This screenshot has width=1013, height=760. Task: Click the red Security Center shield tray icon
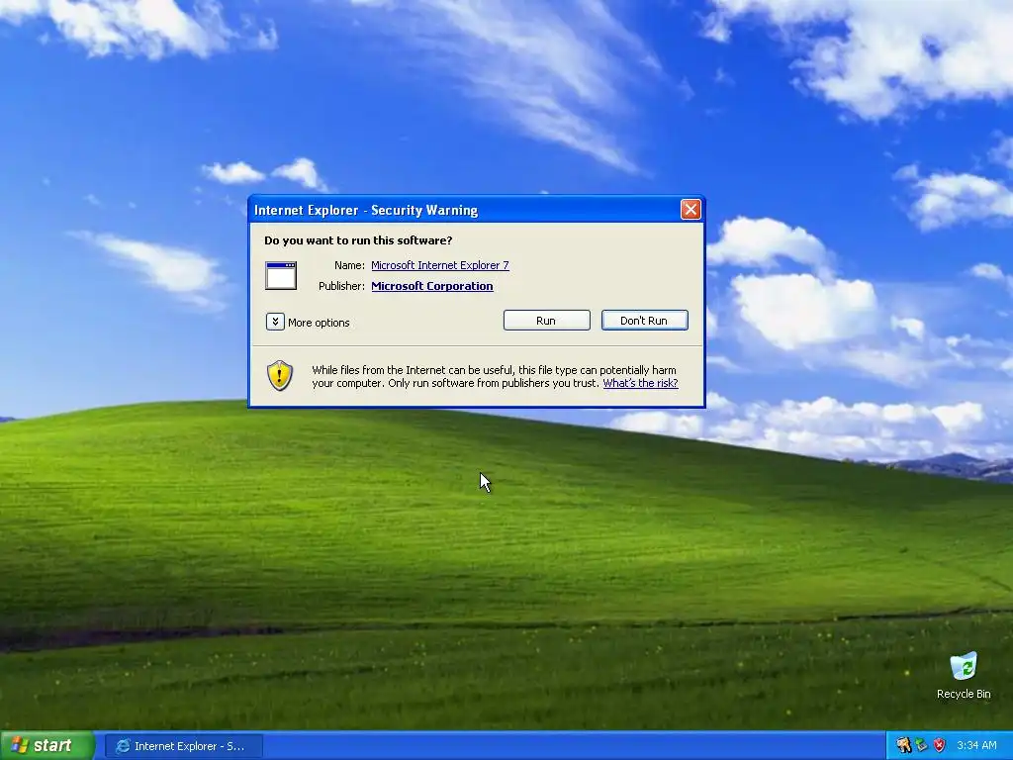[x=940, y=745]
